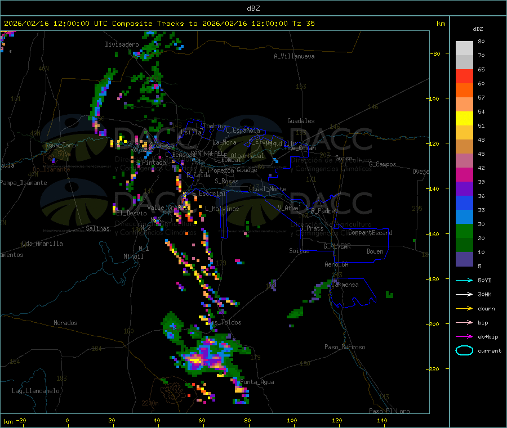This screenshot has width=507, height=428.
Task: Click the Guadales map label
Action: pyautogui.click(x=301, y=121)
